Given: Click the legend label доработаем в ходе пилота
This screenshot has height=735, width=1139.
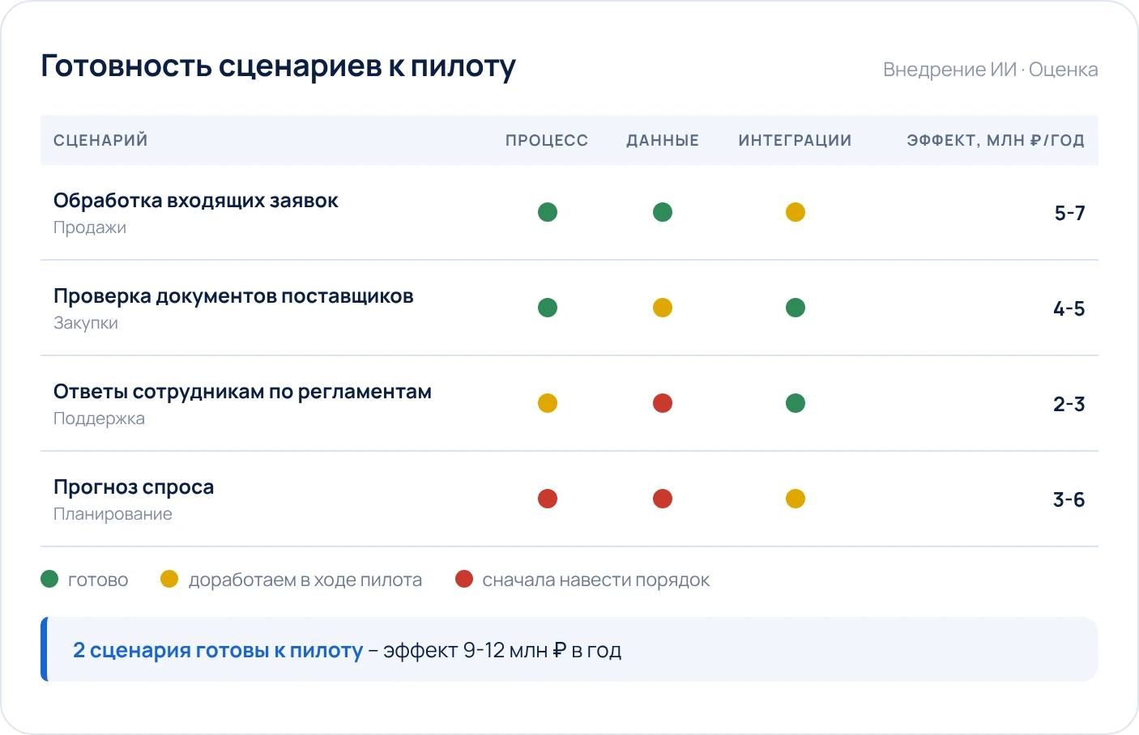Looking at the screenshot, I should point(305,580).
